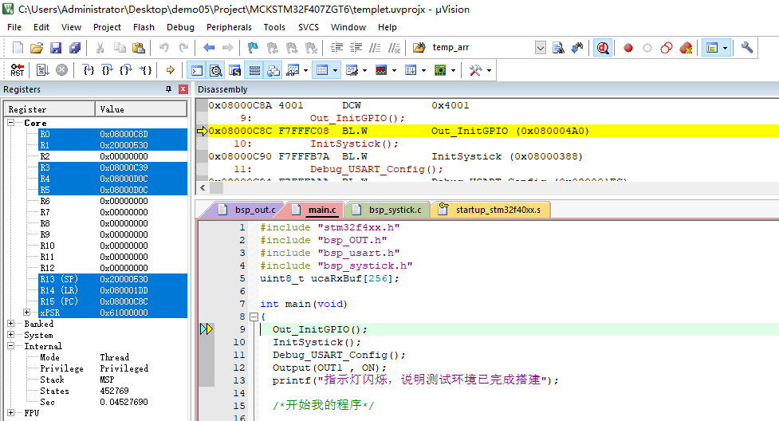Click the Save All icon
779x421 pixels.
point(74,48)
